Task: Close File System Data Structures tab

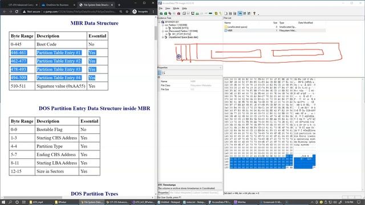Action: (112, 5)
